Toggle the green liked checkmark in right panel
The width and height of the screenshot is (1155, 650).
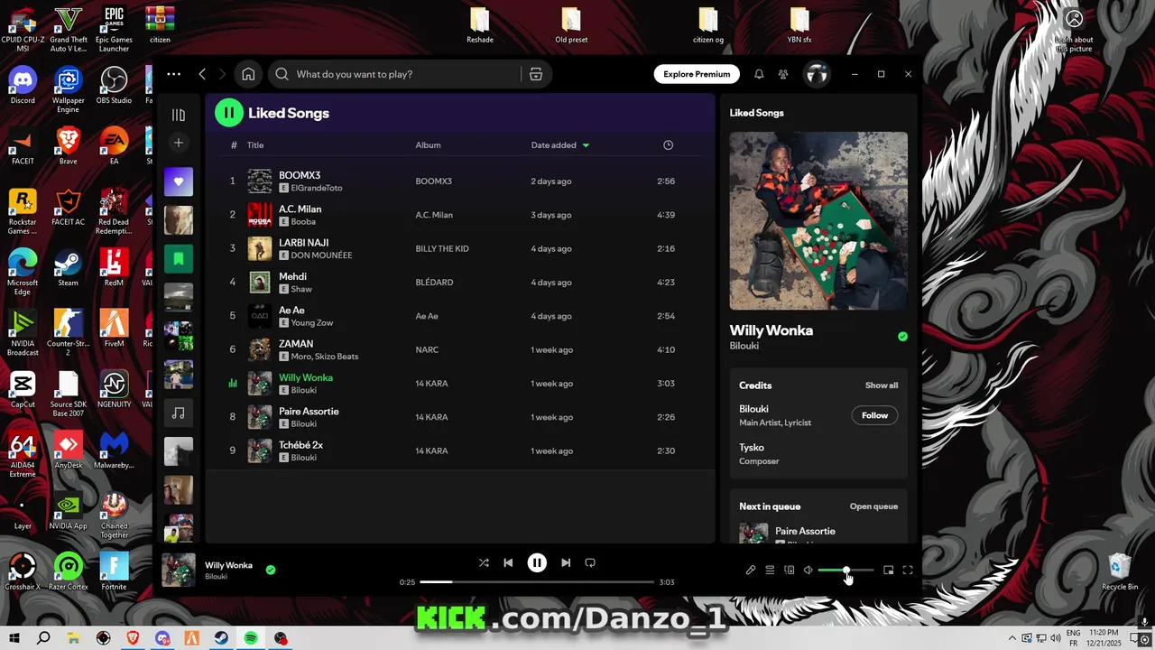(902, 337)
